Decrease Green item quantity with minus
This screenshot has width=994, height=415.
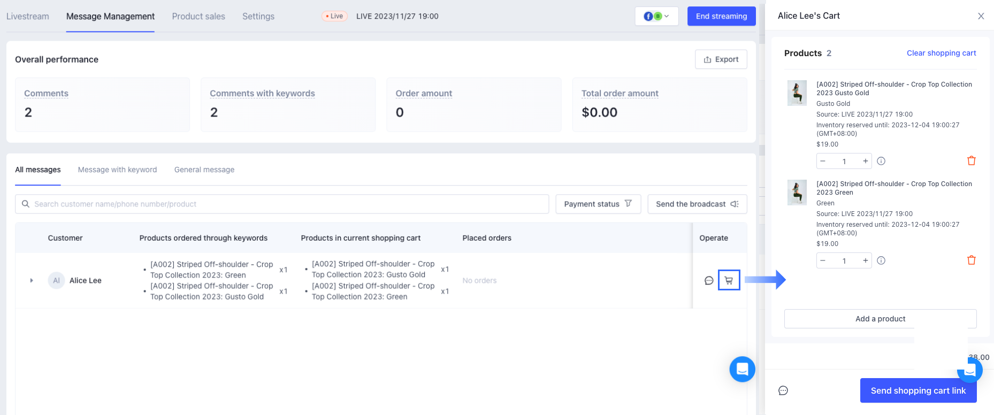click(823, 260)
